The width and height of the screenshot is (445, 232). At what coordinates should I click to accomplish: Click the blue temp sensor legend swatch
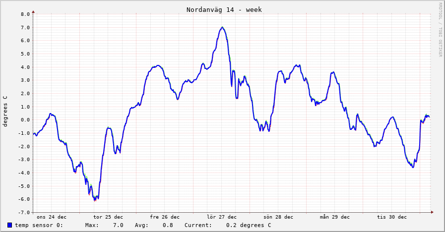pos(10,225)
